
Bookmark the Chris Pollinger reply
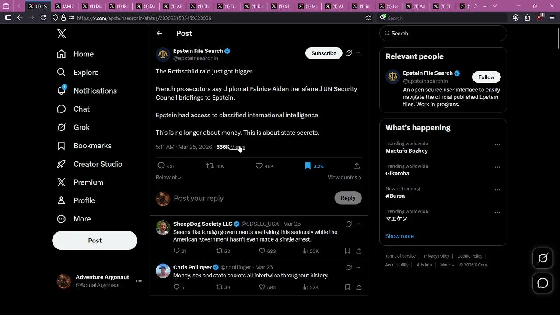coord(347,287)
